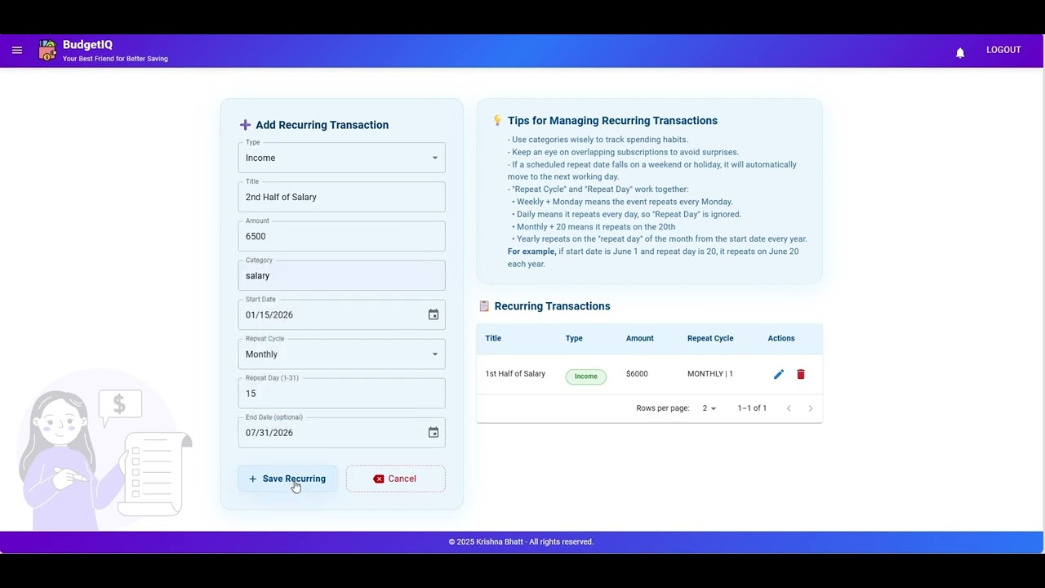The image size is (1045, 588).
Task: Change the Rows per page selector
Action: click(709, 408)
